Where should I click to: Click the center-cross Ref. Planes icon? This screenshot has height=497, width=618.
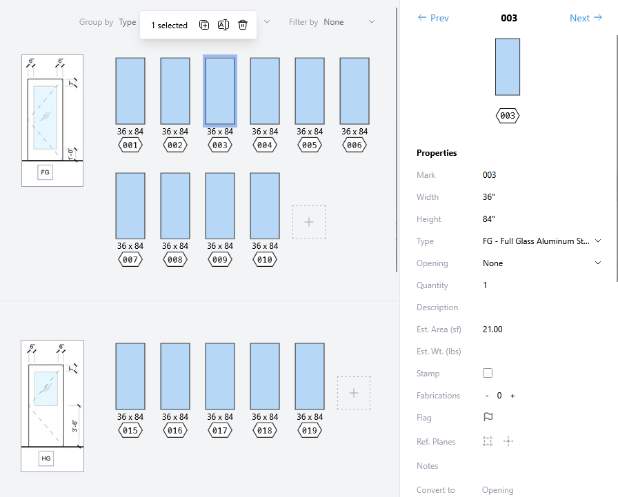[508, 441]
